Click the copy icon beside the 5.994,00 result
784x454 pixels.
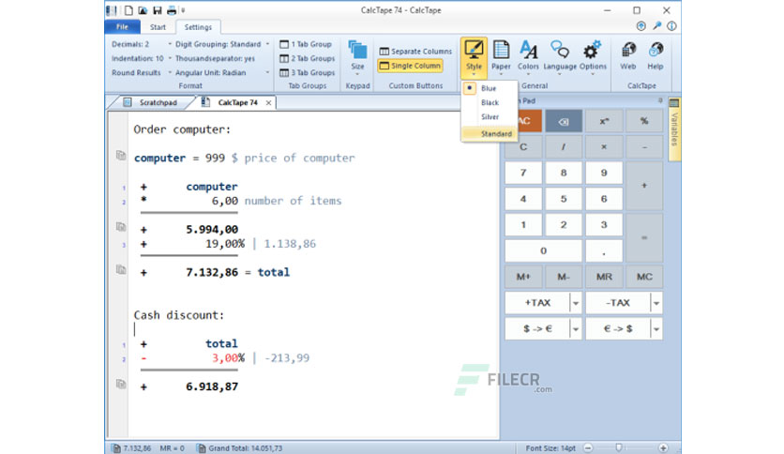120,226
